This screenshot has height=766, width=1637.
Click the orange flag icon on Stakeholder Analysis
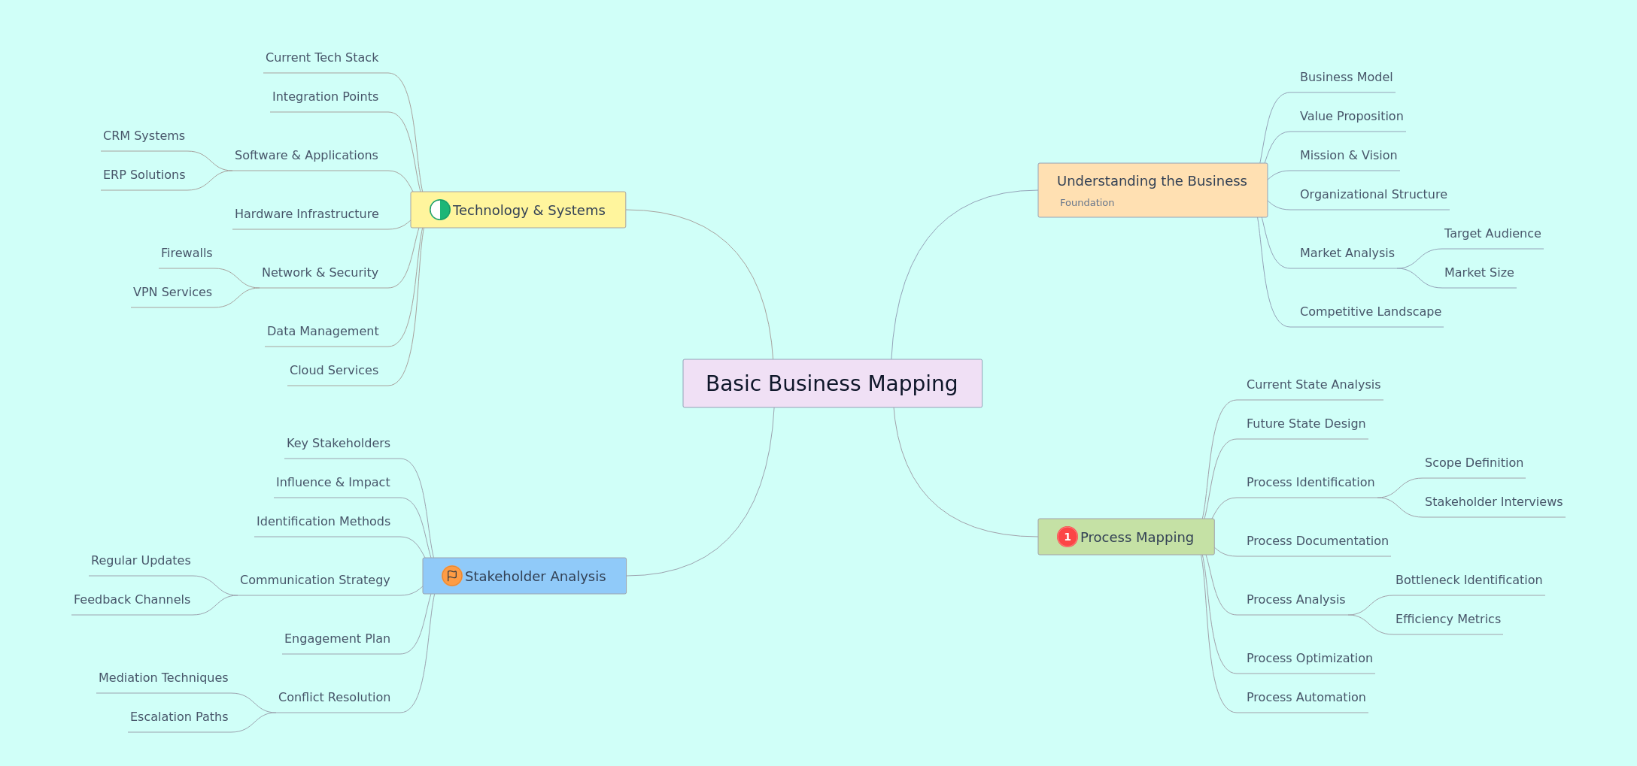point(452,576)
